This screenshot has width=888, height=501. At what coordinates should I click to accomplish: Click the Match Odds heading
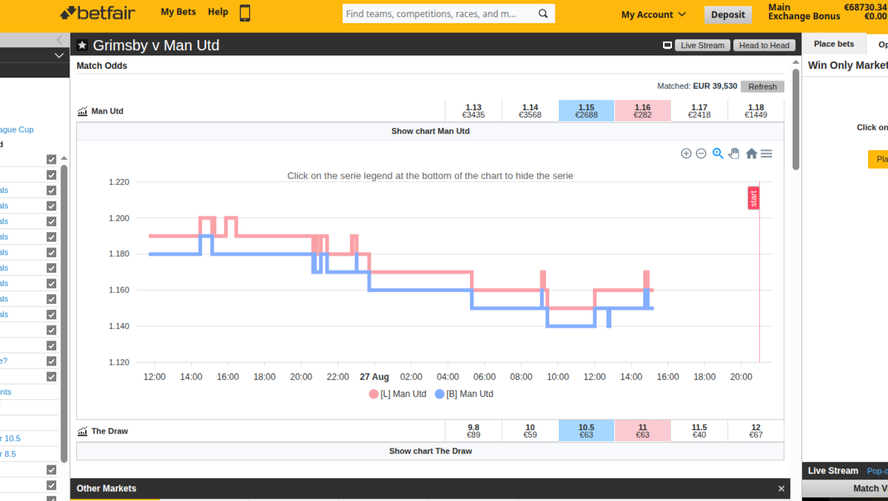[102, 66]
